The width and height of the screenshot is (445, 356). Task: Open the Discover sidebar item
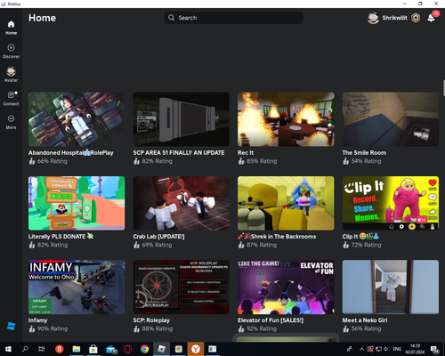11,51
